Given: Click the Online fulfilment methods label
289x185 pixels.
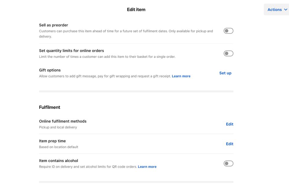Looking at the screenshot, I should click(63, 121).
